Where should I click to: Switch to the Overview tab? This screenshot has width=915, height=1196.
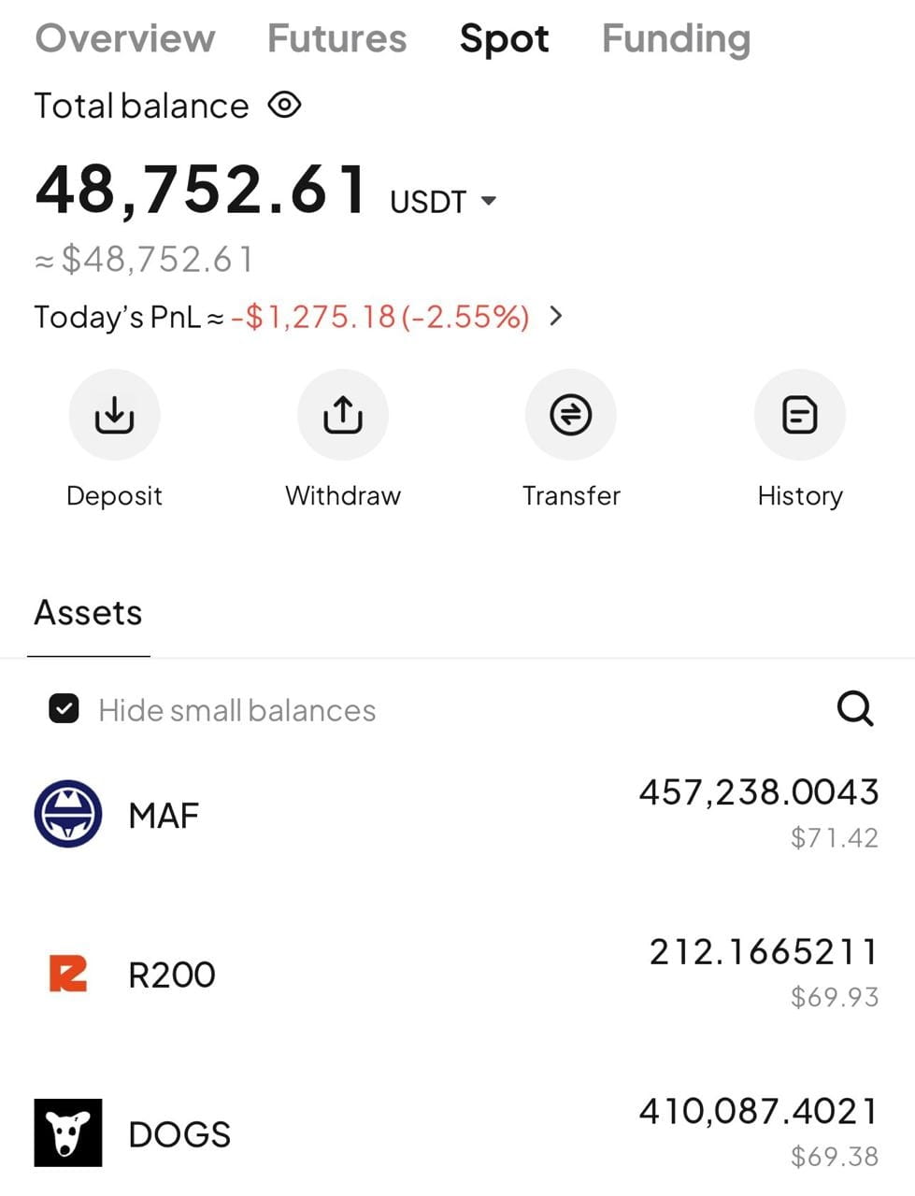[125, 38]
